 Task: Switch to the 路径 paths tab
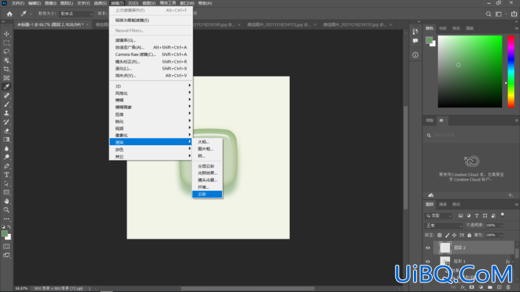[x=457, y=204]
